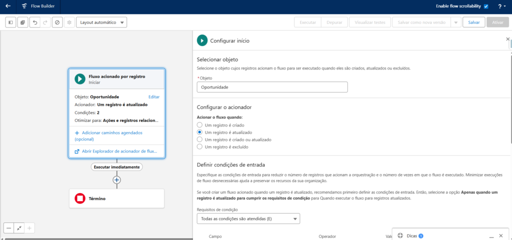Uncheck Enable flow scrollability checkbox
The width and height of the screenshot is (512, 240).
486,6
